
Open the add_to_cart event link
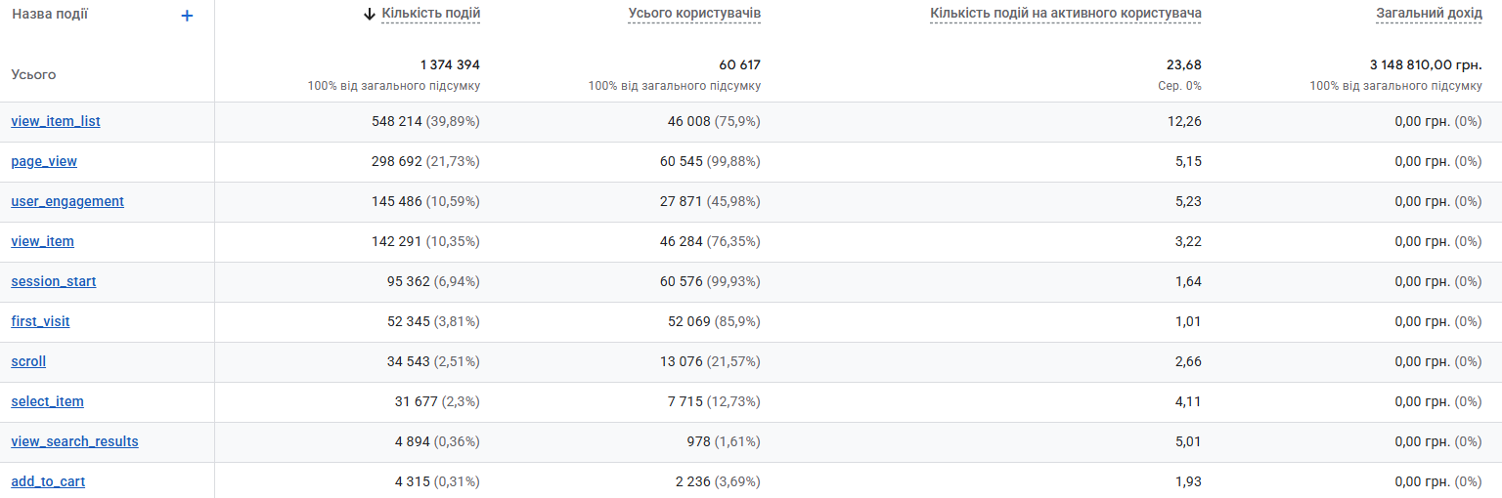48,482
